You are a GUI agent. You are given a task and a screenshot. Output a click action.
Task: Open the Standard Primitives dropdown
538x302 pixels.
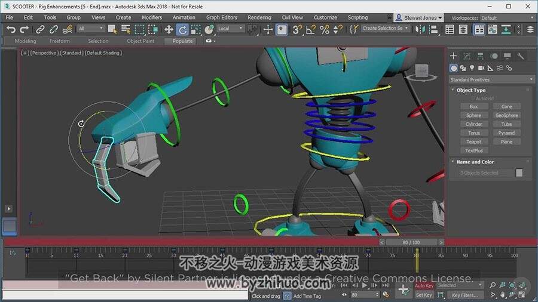491,79
